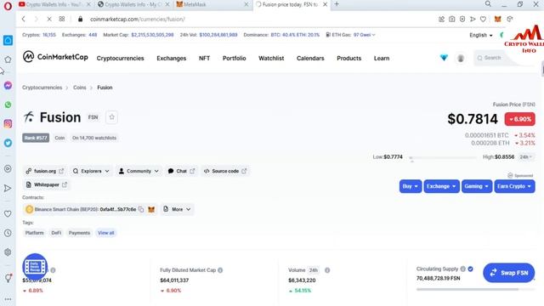Open user profile avatar
544x306 pixels.
[461, 59]
